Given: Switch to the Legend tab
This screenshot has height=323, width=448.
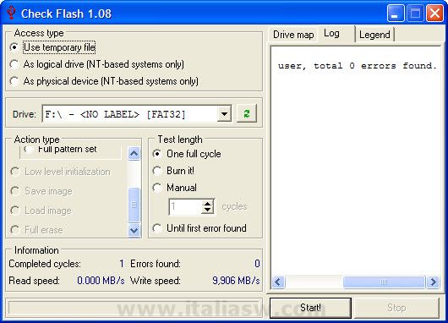Looking at the screenshot, I should point(374,35).
